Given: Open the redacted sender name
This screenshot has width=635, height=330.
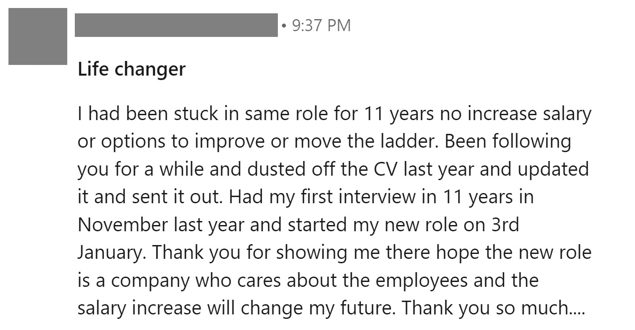Looking at the screenshot, I should coord(176,25).
